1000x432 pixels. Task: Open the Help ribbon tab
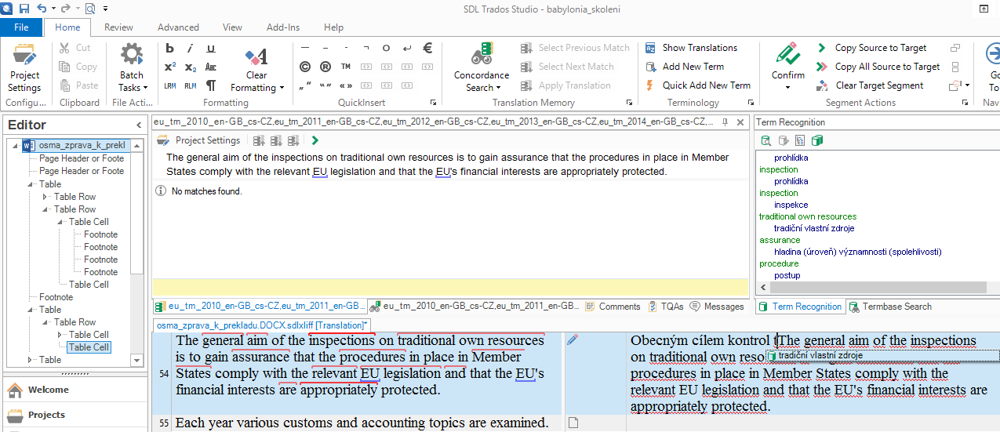pyautogui.click(x=334, y=27)
